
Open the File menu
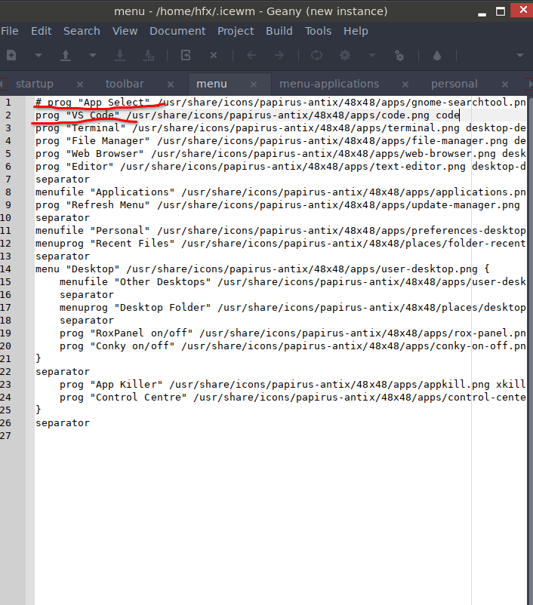(10, 31)
